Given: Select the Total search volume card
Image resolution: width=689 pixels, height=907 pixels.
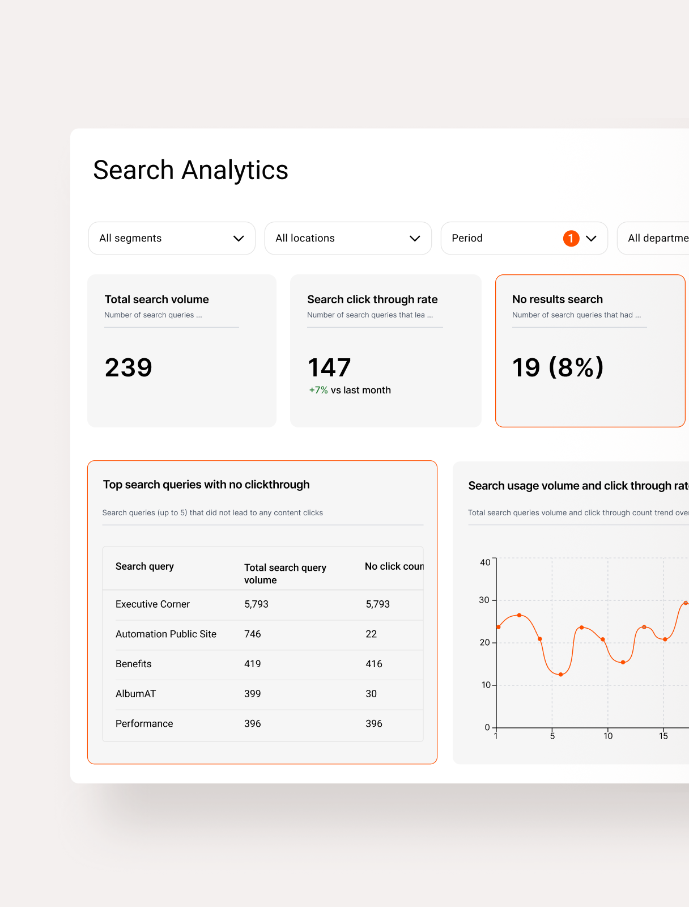Looking at the screenshot, I should click(x=182, y=351).
